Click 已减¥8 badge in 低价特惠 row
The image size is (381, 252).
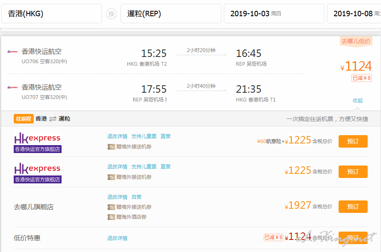pyautogui.click(x=273, y=237)
